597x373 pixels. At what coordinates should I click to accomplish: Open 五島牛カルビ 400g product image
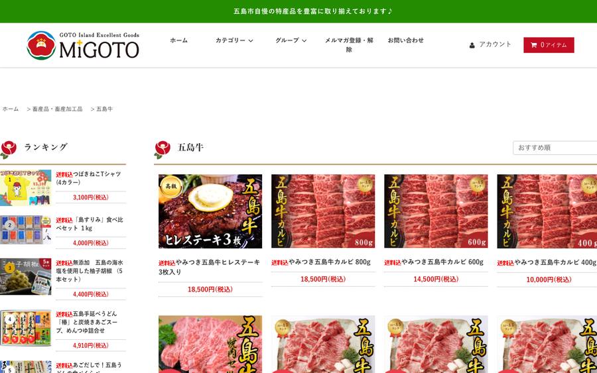coord(547,211)
